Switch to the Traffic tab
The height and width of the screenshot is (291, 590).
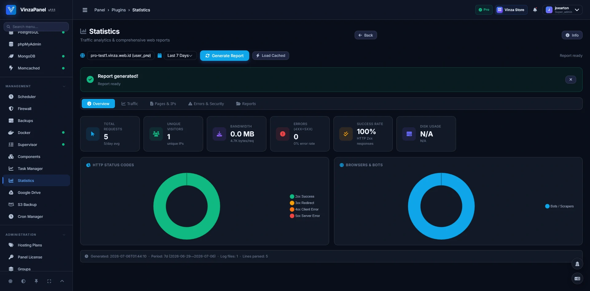[x=130, y=104]
